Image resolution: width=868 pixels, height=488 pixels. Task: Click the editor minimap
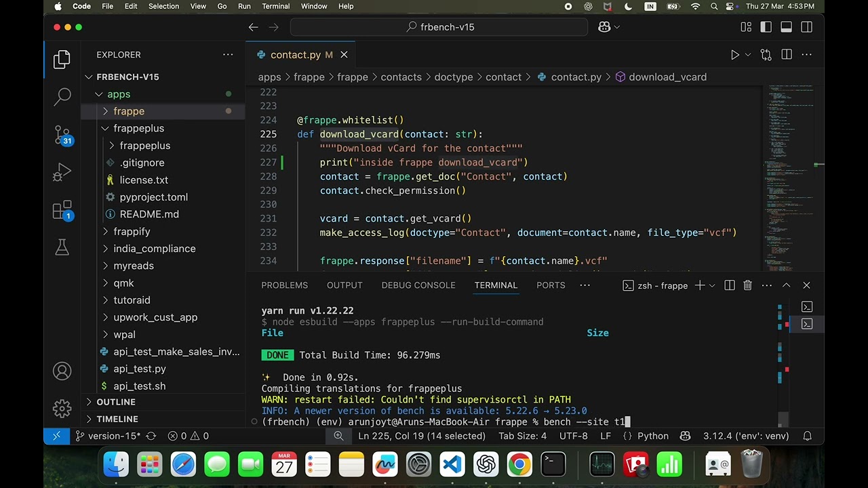point(790,179)
